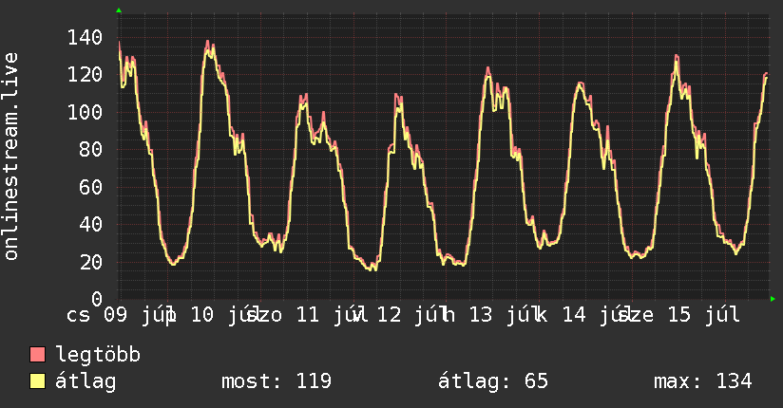Click the 0 value on Y axis
The width and height of the screenshot is (783, 408).
click(97, 299)
